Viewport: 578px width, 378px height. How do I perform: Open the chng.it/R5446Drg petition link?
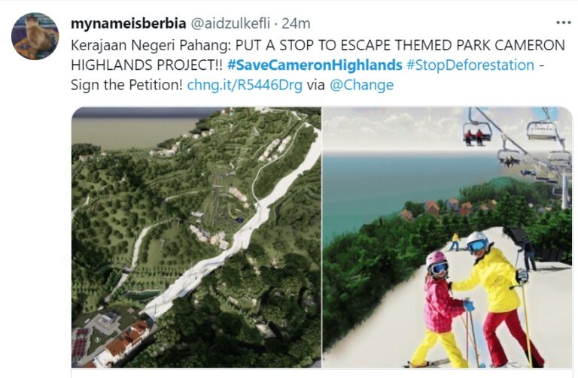pyautogui.click(x=245, y=85)
